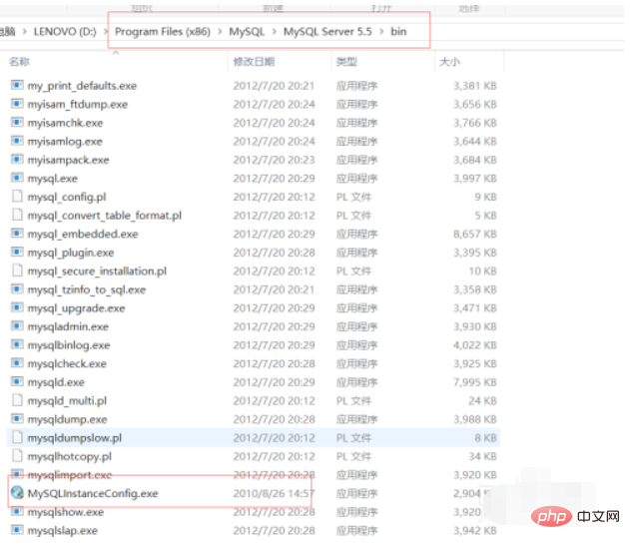Sort files by 名称 column header

click(x=19, y=62)
